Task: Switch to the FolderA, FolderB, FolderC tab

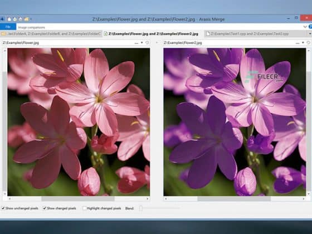Action: (x=51, y=34)
